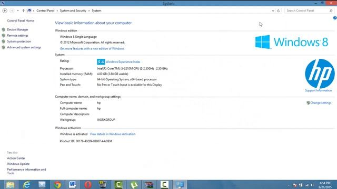Open WinRAR from the taskbar

149,185
